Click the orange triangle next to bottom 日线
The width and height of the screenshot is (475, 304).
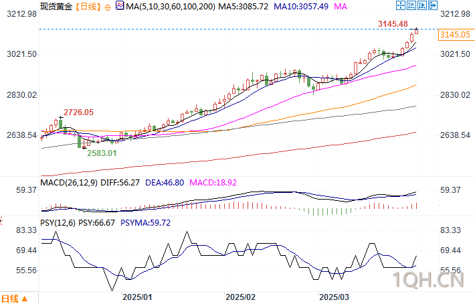25,299
